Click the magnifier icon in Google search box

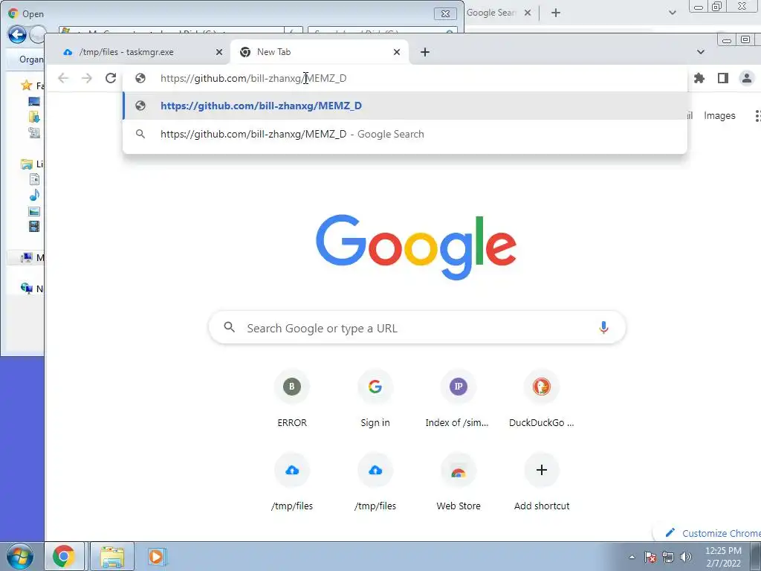pyautogui.click(x=229, y=327)
